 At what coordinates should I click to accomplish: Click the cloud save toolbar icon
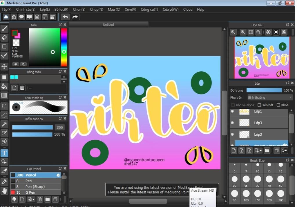(6, 17)
